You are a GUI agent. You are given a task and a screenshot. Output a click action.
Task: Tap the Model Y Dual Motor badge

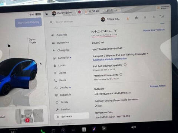click(104, 33)
